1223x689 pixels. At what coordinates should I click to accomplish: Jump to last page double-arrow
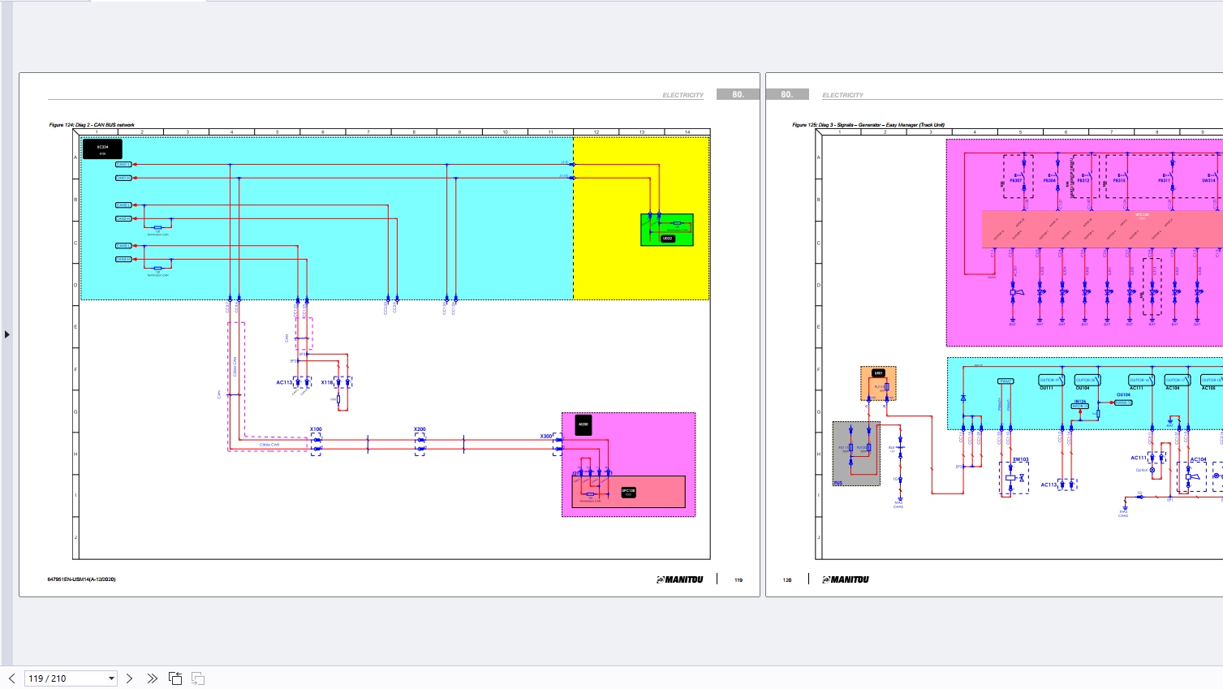pos(152,678)
